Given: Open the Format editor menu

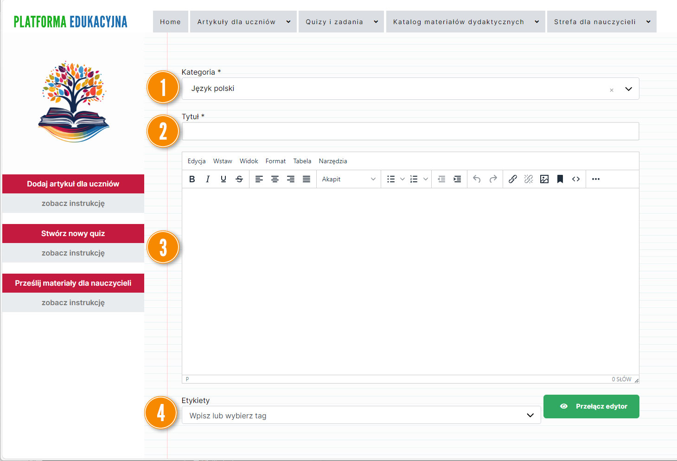Looking at the screenshot, I should click(275, 161).
